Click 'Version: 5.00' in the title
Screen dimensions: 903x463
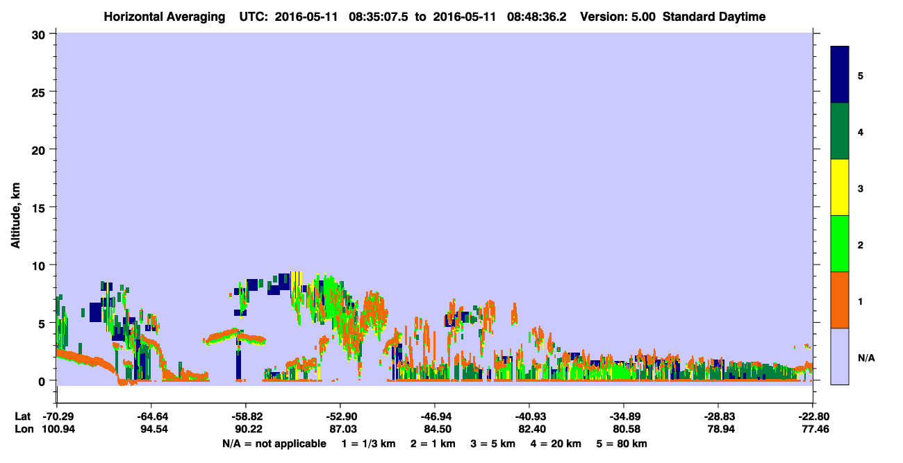point(618,17)
